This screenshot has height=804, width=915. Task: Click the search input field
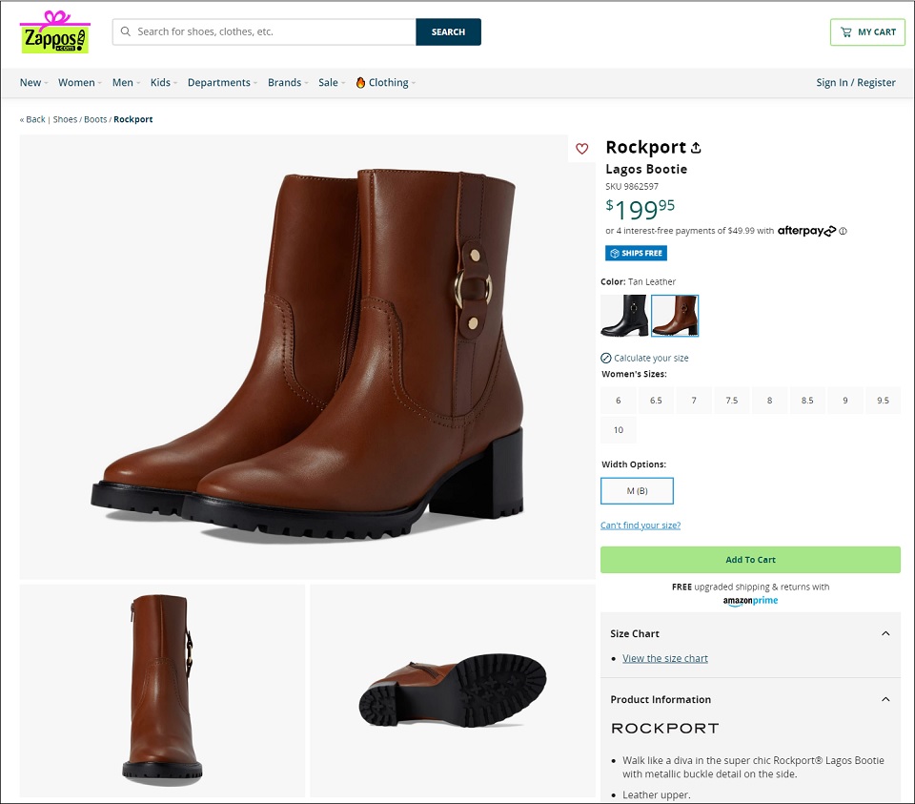click(x=264, y=31)
